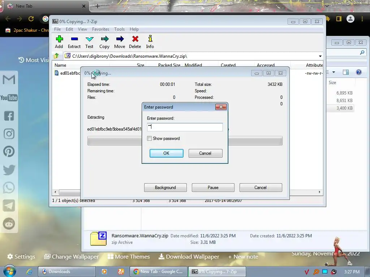This screenshot has height=277, width=370.
Task: Click the Add icon in 7-Zip toolbar
Action: (59, 42)
